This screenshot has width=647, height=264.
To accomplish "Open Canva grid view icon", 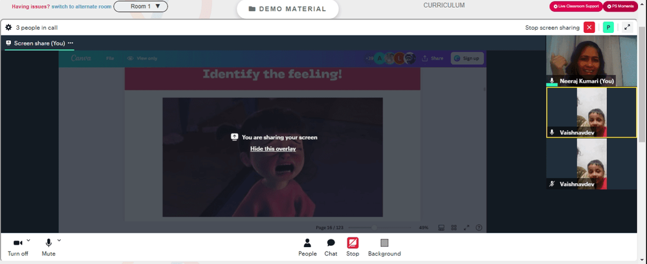I will pyautogui.click(x=454, y=227).
